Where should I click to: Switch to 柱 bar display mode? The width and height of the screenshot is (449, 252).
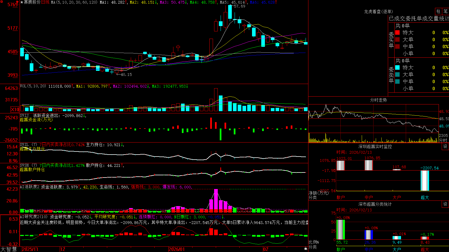(x=438, y=11)
